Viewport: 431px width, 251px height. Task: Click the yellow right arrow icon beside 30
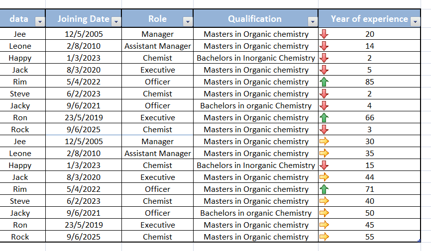click(324, 142)
